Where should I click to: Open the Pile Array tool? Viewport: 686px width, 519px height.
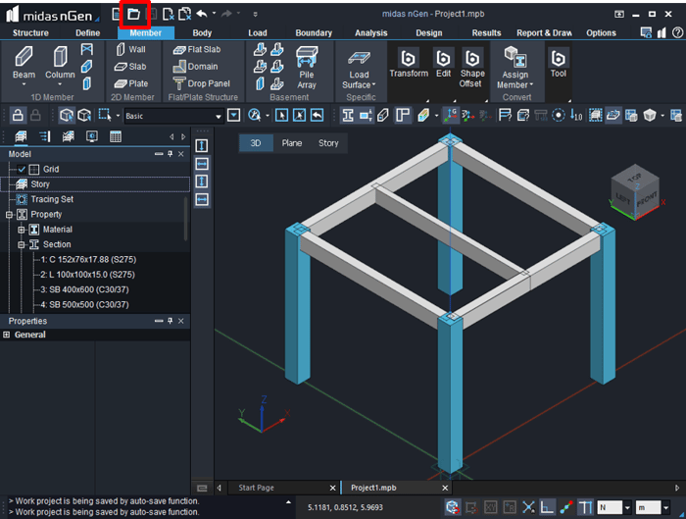[x=307, y=68]
